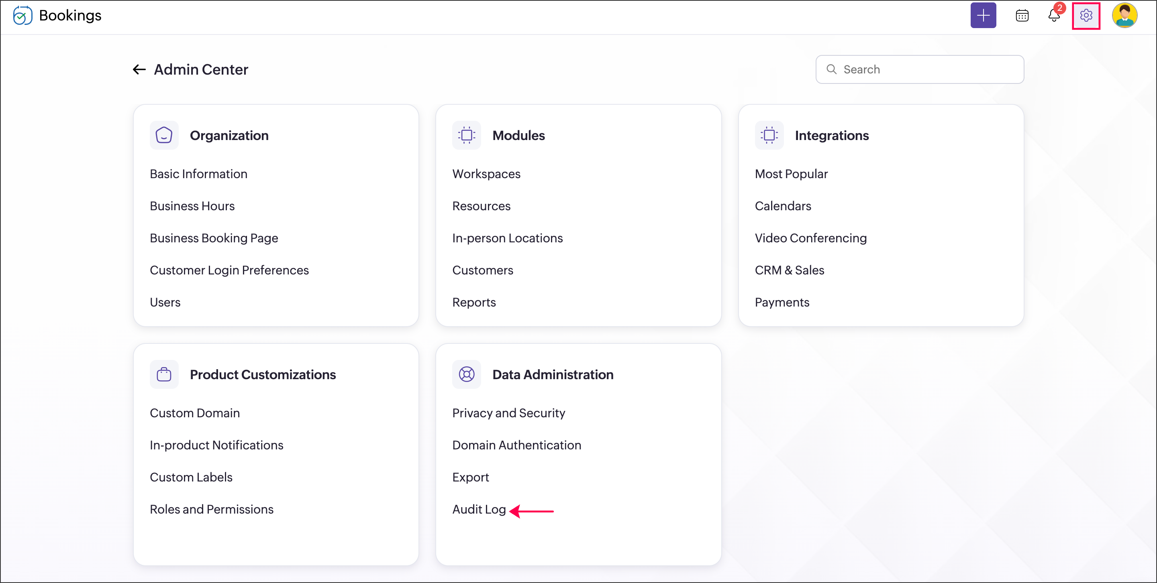Open Customer Login Preferences
1157x583 pixels.
pos(229,270)
